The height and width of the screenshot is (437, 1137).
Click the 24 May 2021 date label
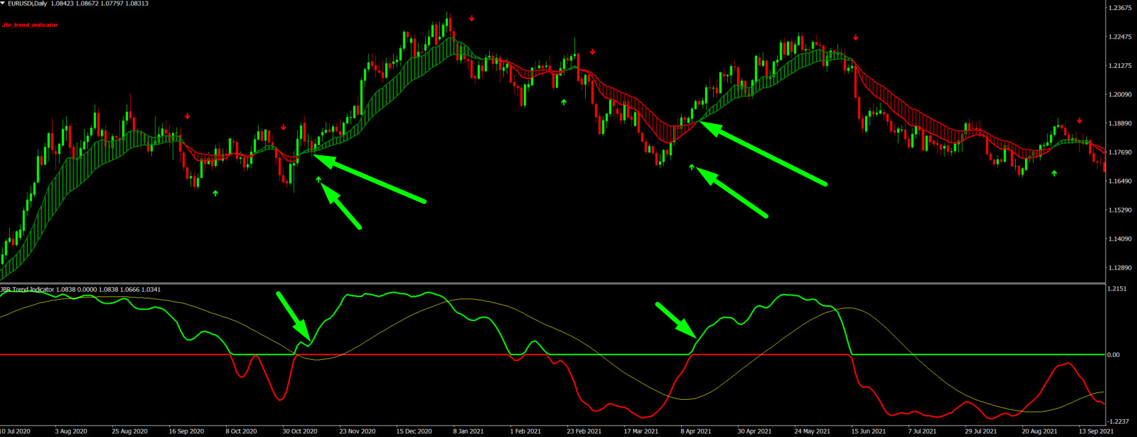pos(812,432)
